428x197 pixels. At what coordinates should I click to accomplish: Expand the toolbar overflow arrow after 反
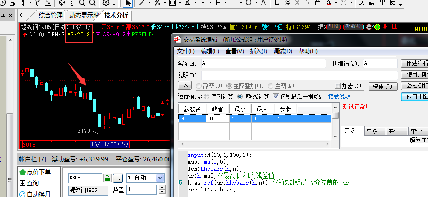pyautogui.click(x=400, y=4)
